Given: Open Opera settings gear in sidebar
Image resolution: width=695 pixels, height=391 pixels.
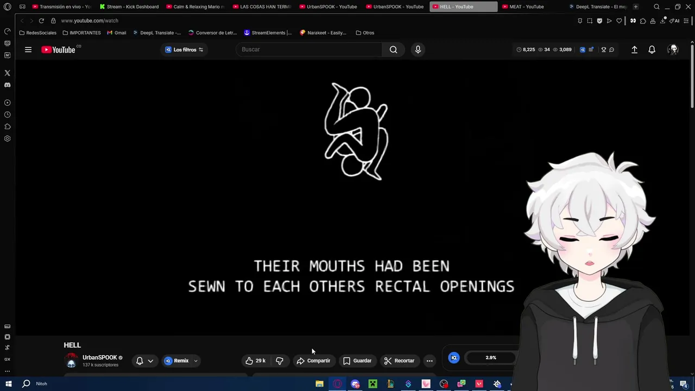Looking at the screenshot, I should coord(7,138).
